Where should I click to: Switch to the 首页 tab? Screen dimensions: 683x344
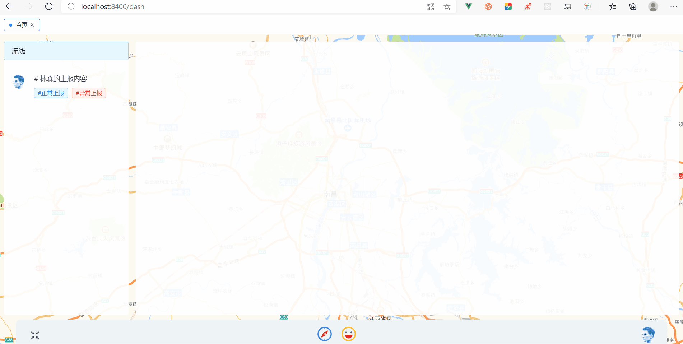[22, 25]
